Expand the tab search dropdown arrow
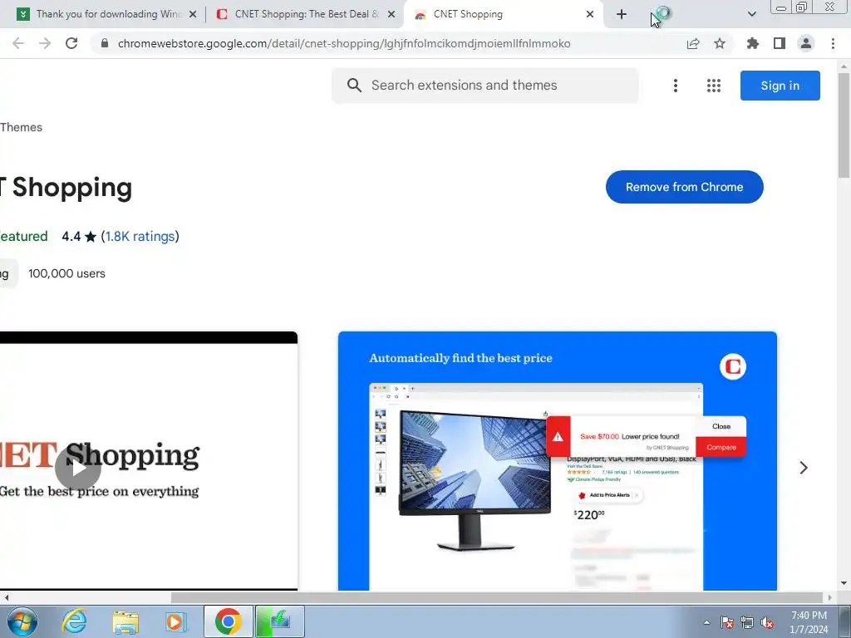 tap(751, 14)
